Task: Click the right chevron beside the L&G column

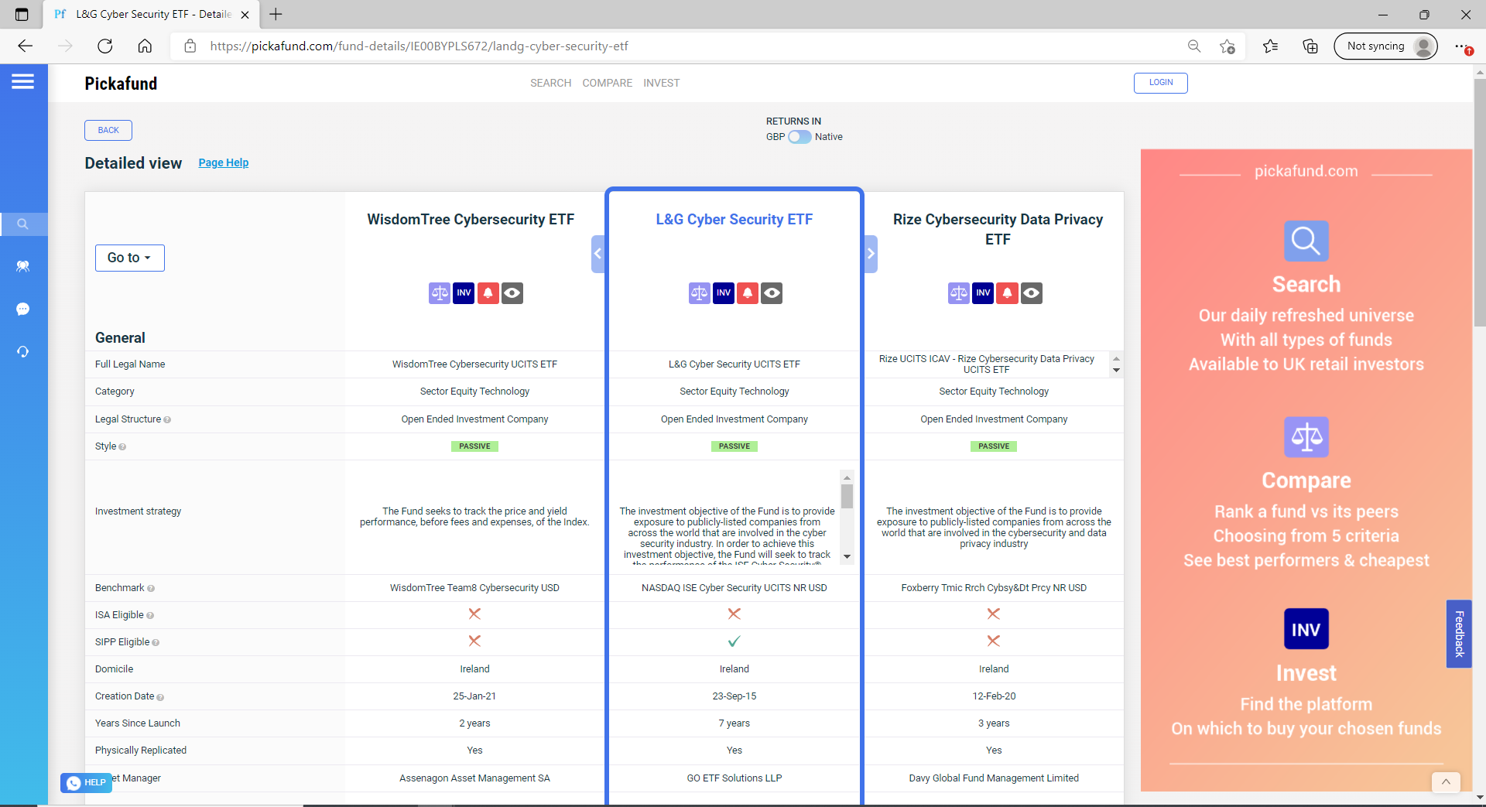Action: click(871, 254)
